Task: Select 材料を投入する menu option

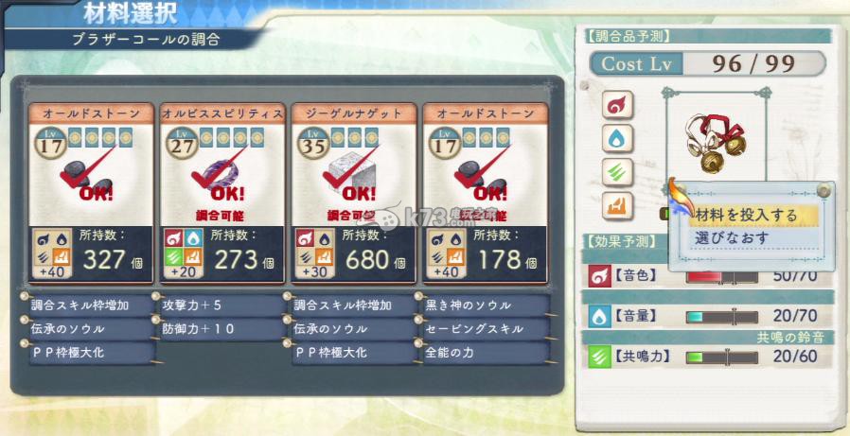Action: click(x=753, y=215)
